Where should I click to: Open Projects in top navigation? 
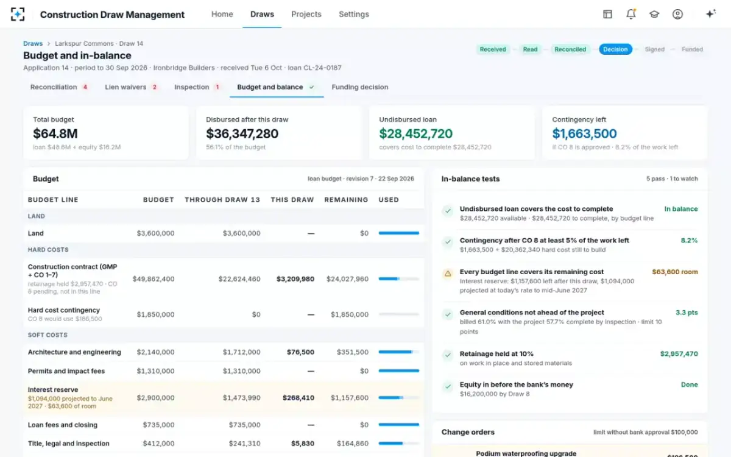pos(306,14)
